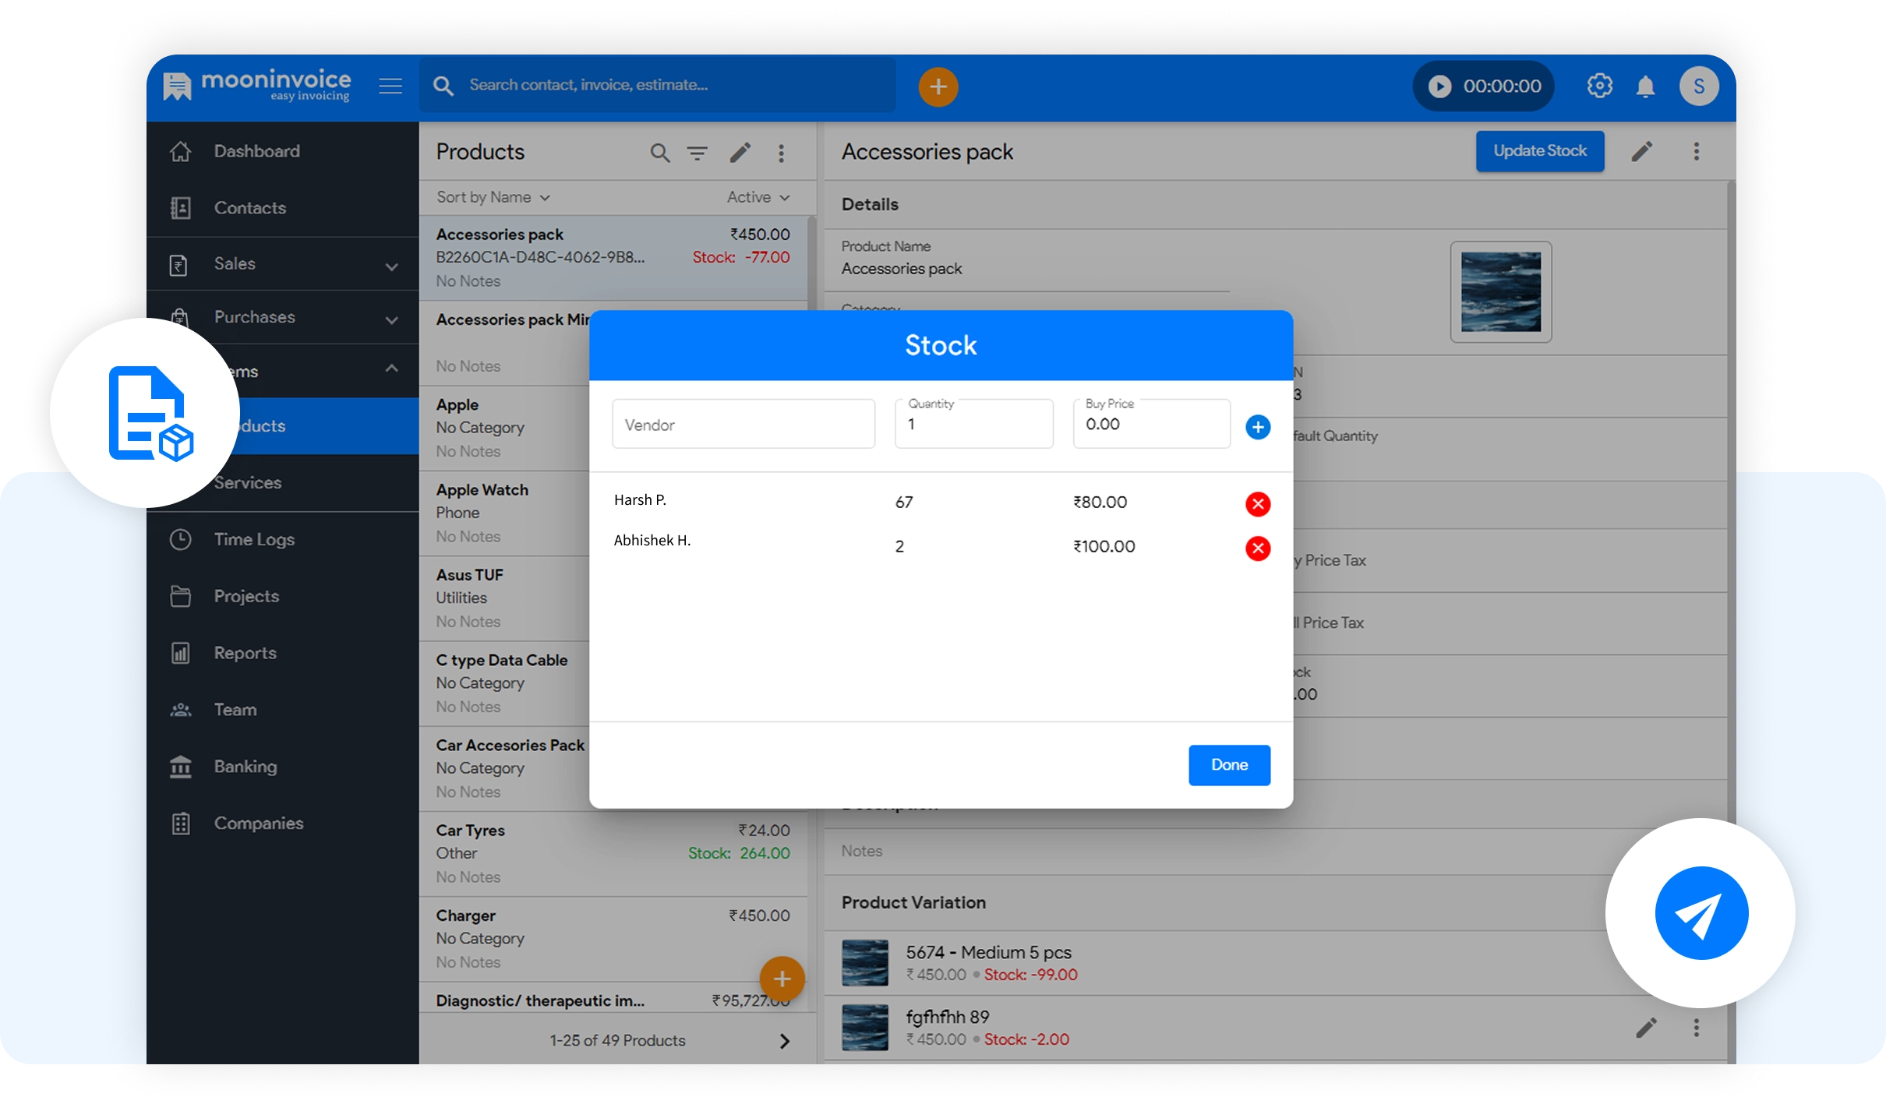Click the Update Stock button
This screenshot has height=1104, width=1886.
click(x=1539, y=151)
